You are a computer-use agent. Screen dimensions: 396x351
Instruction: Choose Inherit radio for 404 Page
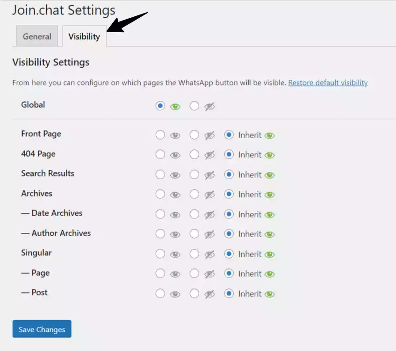pyautogui.click(x=229, y=154)
